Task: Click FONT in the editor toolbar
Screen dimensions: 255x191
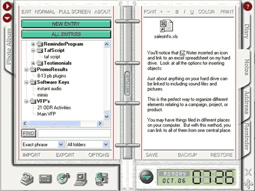Action: 150,12
